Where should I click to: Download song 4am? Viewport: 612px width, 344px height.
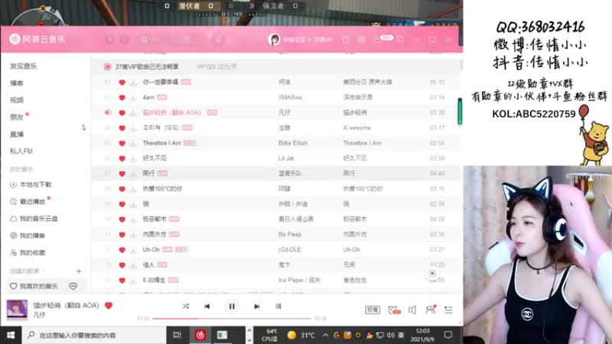coord(133,98)
